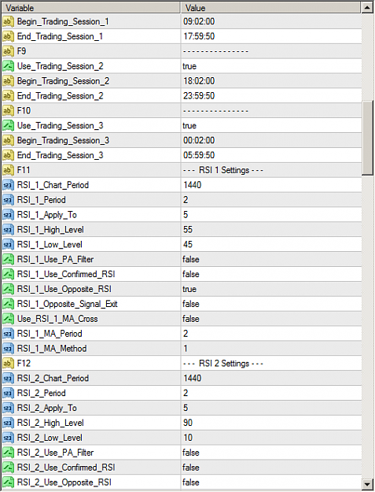Click the string icon next to F9
Image resolution: width=375 pixels, height=492 pixels.
(x=8, y=51)
